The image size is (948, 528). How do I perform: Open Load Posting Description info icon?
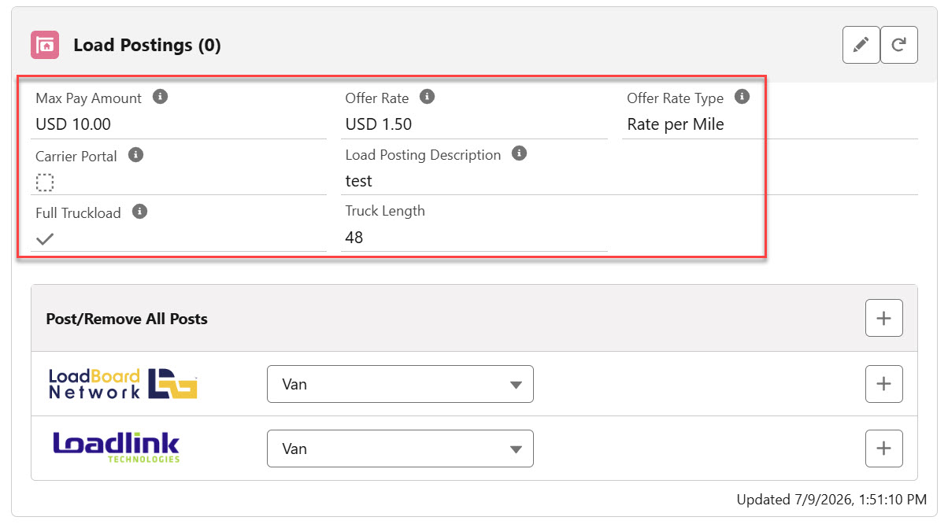coord(519,153)
